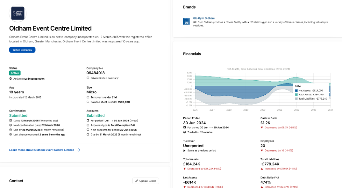342x188 pixels.
Task: Click the arrow icon after Learn more link
Action: [x=79, y=150]
